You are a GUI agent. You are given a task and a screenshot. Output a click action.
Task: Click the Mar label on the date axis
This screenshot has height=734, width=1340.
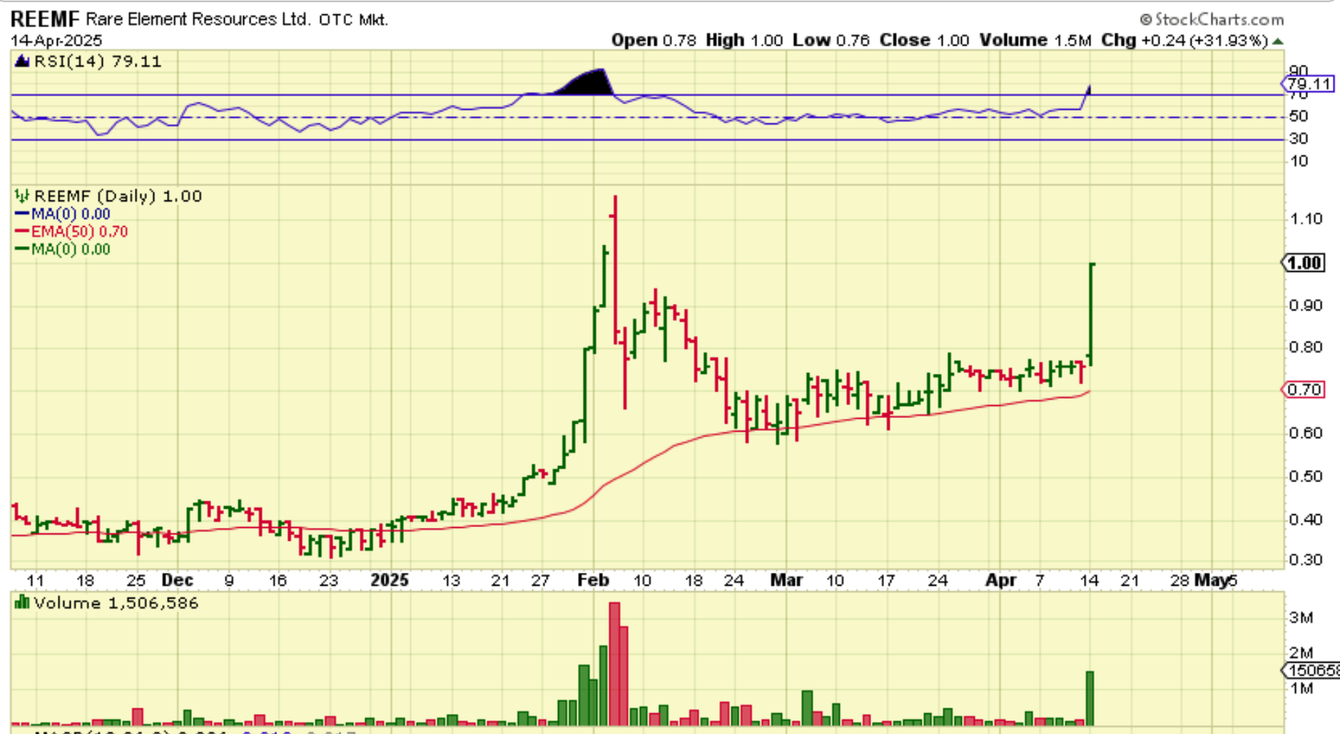coord(786,580)
